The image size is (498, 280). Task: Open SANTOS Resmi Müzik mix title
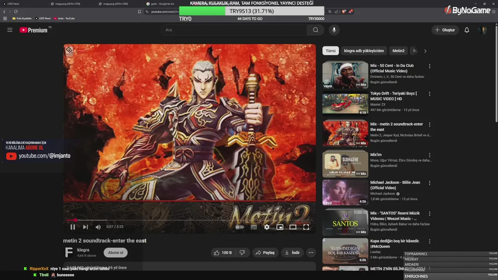pos(395,216)
